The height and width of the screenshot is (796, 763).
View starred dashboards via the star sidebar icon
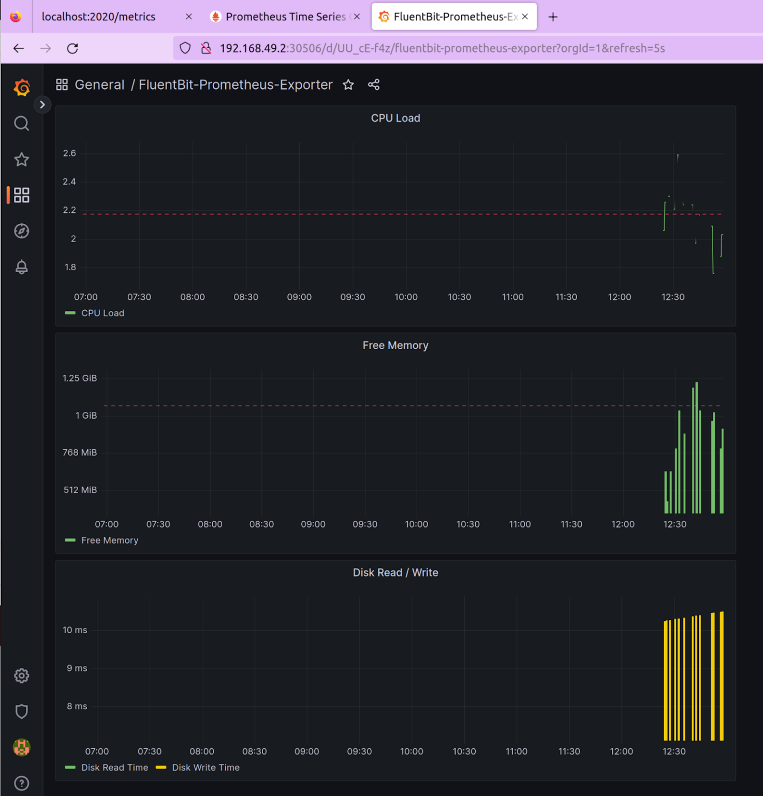coord(21,159)
